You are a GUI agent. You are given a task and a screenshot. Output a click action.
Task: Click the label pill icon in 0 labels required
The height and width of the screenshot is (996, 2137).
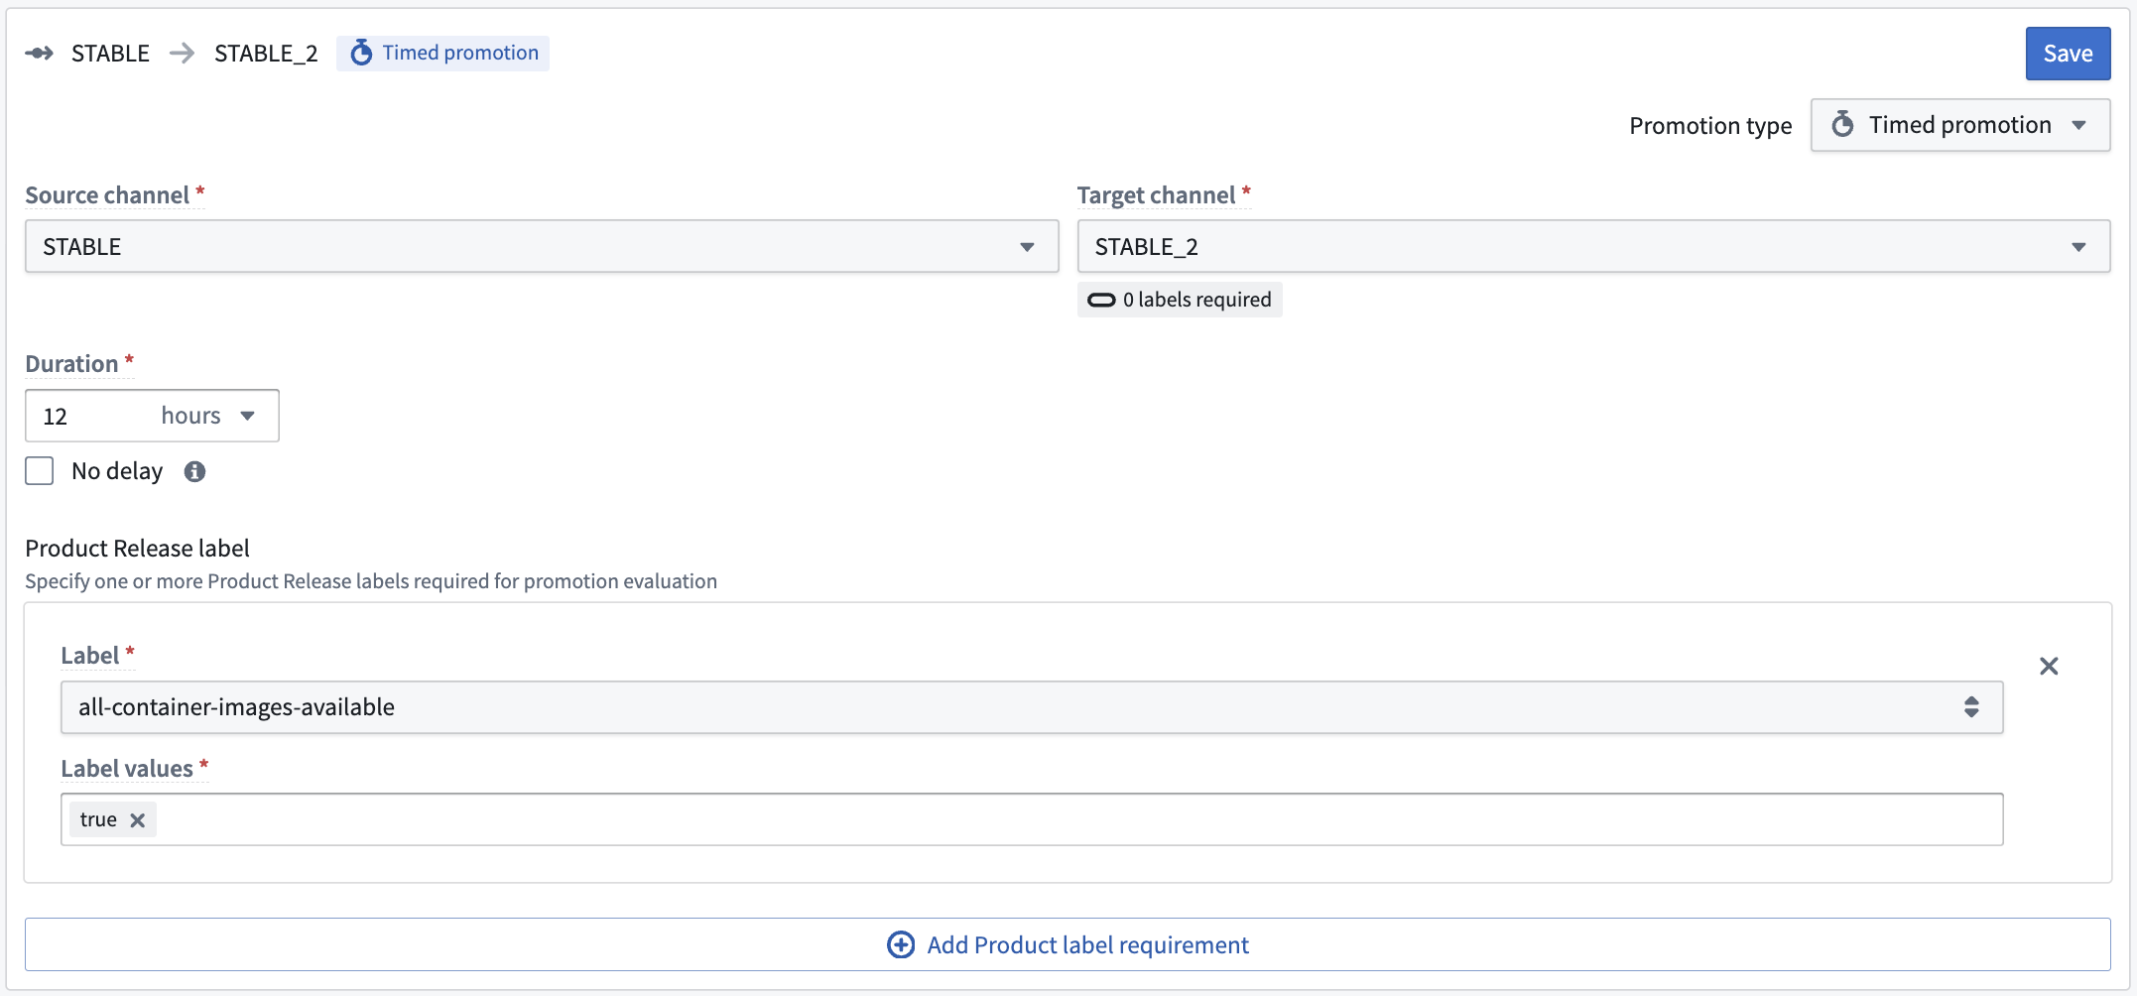coord(1101,300)
